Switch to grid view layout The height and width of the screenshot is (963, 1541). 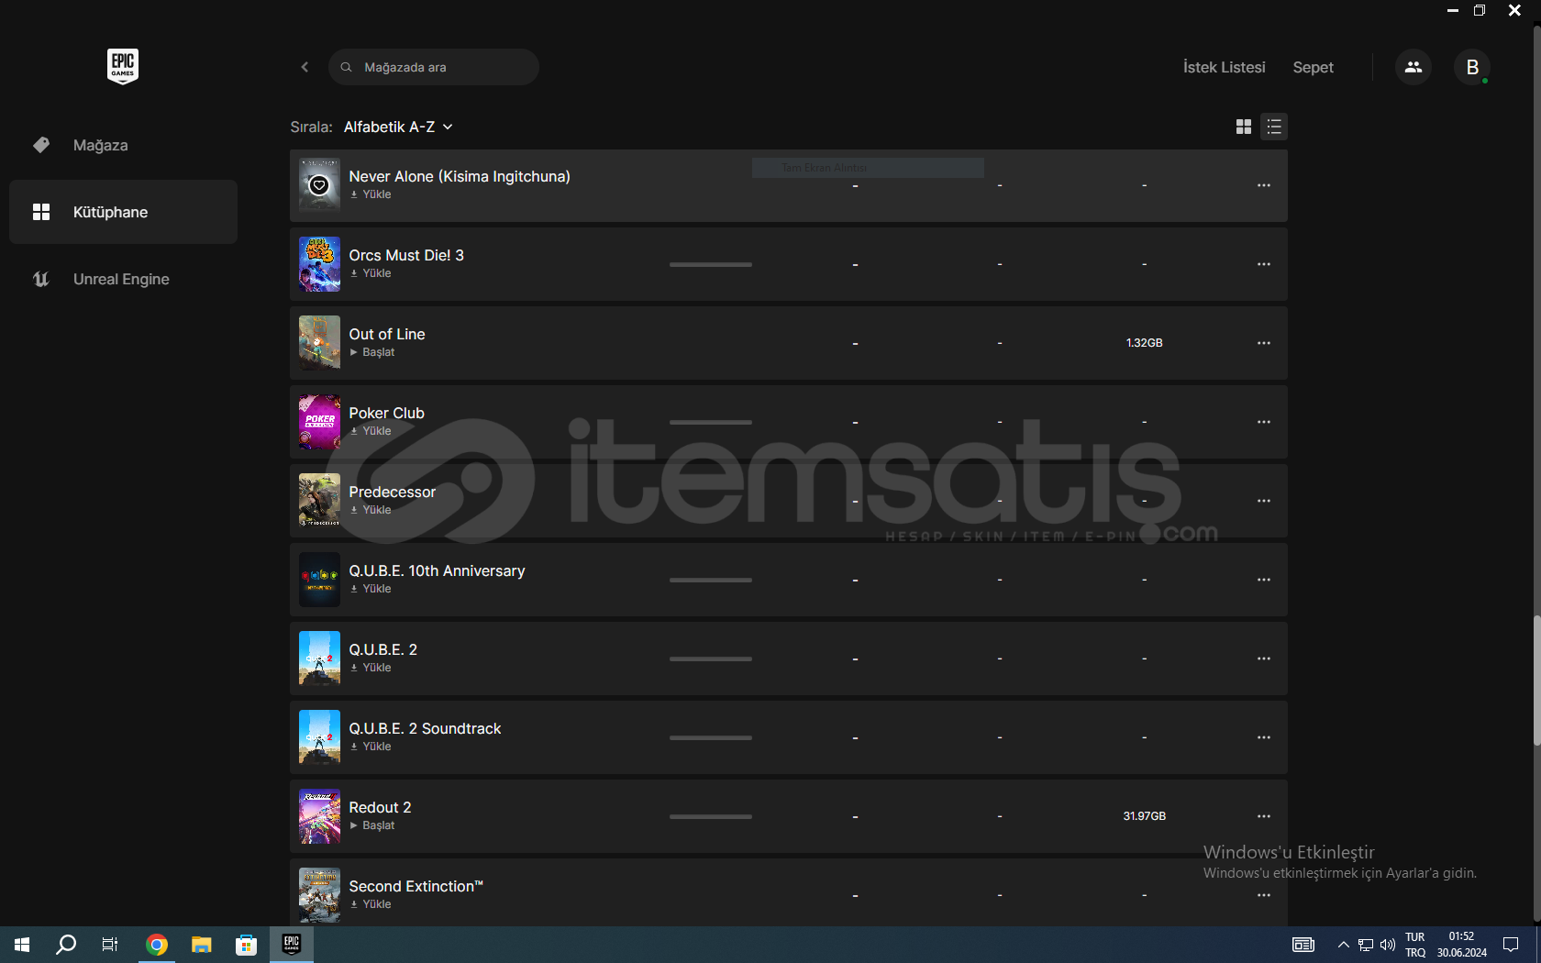click(1244, 127)
